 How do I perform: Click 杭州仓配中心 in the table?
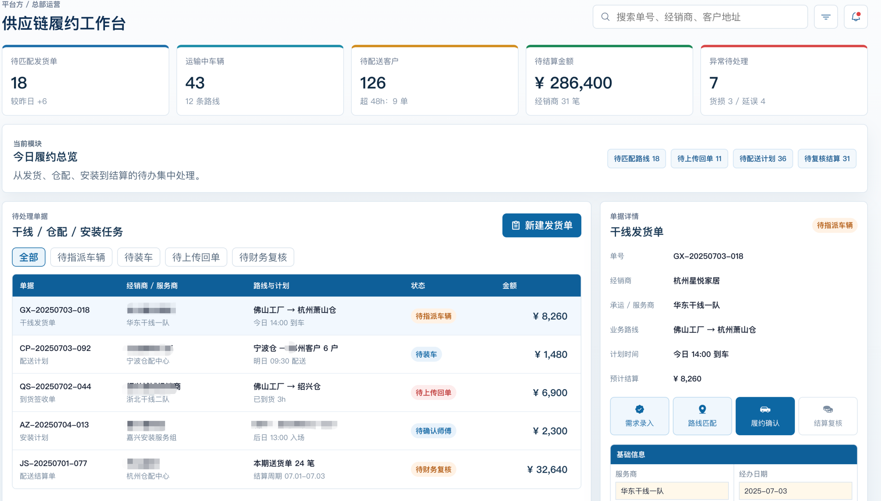pyautogui.click(x=148, y=476)
